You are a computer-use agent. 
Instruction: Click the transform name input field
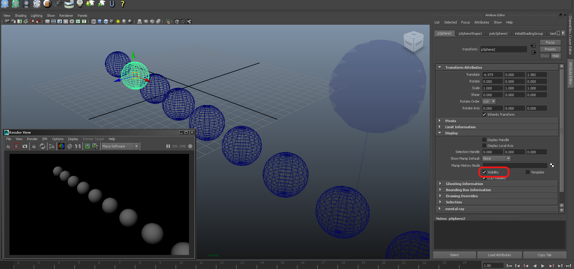pyautogui.click(x=503, y=49)
